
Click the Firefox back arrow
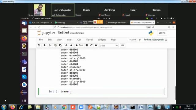tap(31, 27)
